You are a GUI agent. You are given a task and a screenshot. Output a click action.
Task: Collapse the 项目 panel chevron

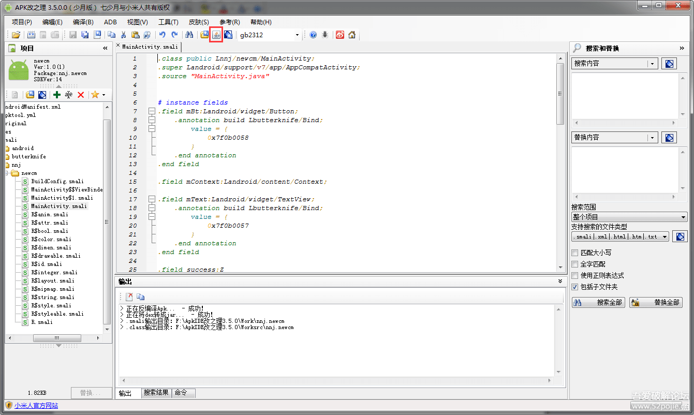tap(105, 48)
